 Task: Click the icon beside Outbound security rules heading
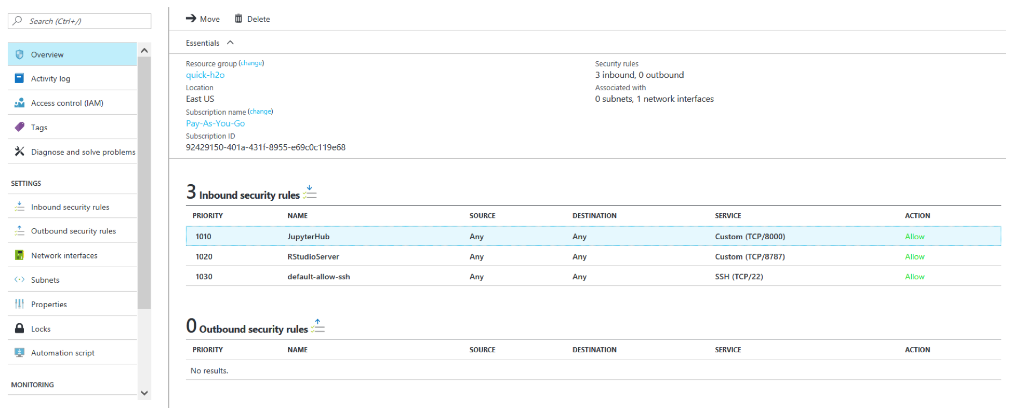(x=317, y=326)
